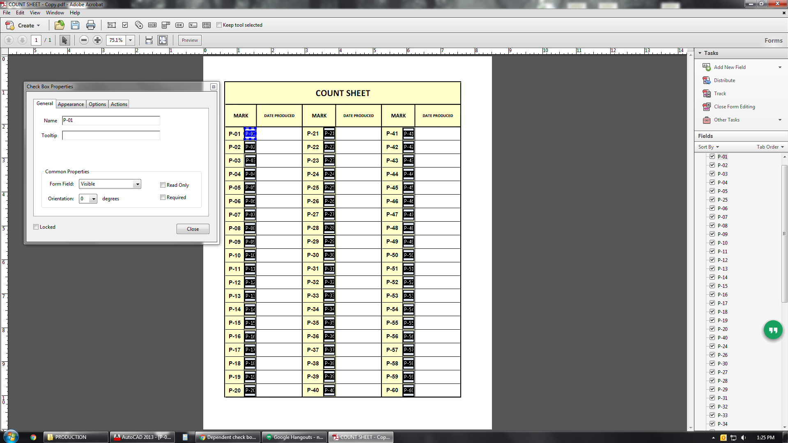788x443 pixels.
Task: Zoom in with the plus icon
Action: pyautogui.click(x=97, y=40)
